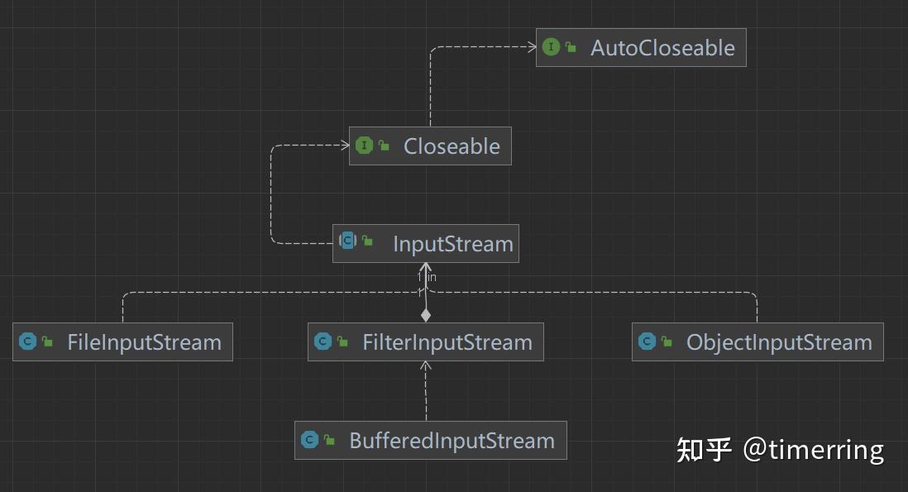This screenshot has width=908, height=492.
Task: Click the AutoCloseable interface icon
Action: click(x=552, y=47)
